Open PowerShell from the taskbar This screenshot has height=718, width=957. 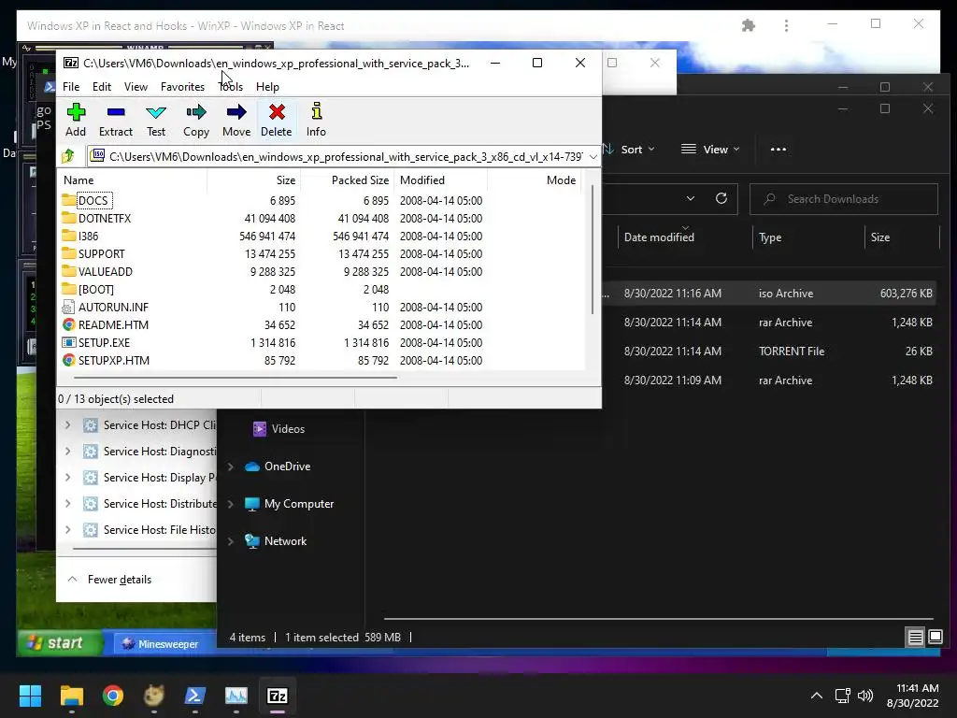tap(194, 696)
